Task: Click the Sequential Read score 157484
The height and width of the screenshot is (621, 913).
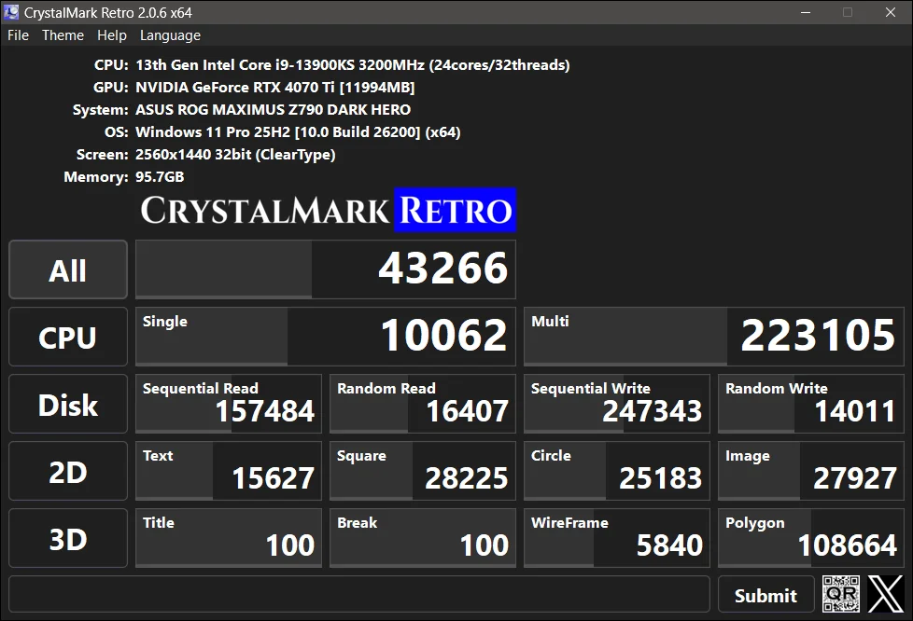Action: tap(229, 404)
